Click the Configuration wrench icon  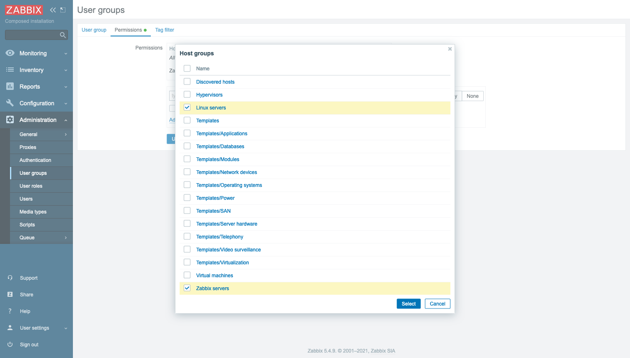click(10, 103)
